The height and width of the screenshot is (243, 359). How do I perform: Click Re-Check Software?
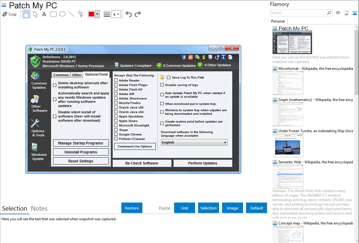(x=142, y=163)
